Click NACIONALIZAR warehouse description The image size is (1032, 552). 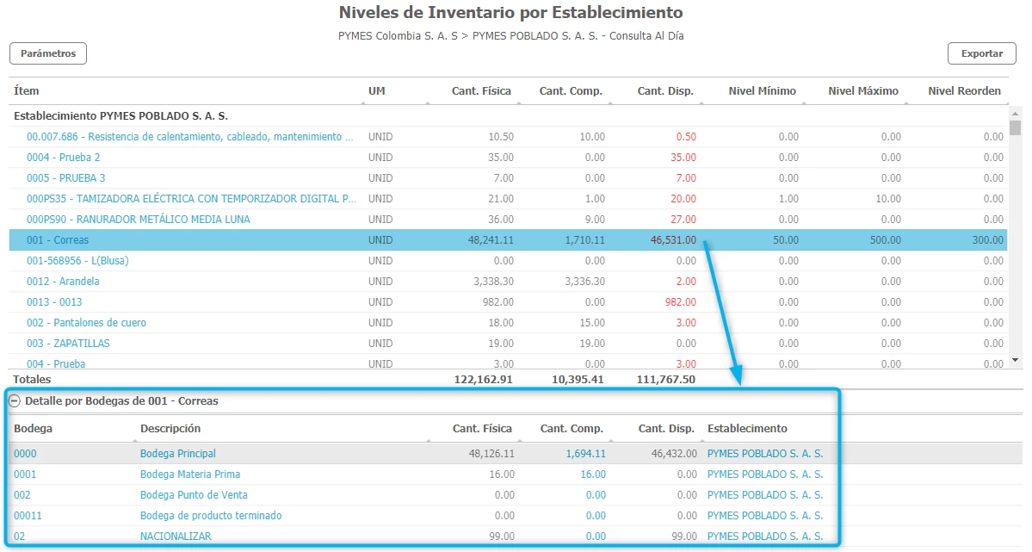tap(176, 536)
